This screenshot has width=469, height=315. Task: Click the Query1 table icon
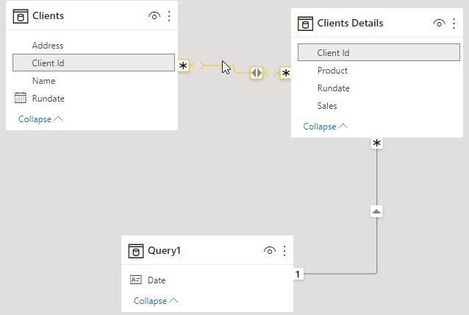pyautogui.click(x=136, y=251)
